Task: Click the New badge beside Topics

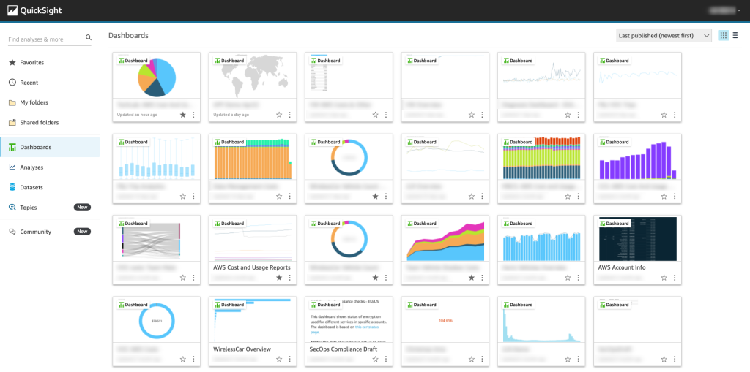Action: tap(82, 208)
